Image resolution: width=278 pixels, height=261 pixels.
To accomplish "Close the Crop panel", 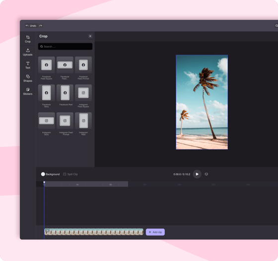I will [90, 36].
